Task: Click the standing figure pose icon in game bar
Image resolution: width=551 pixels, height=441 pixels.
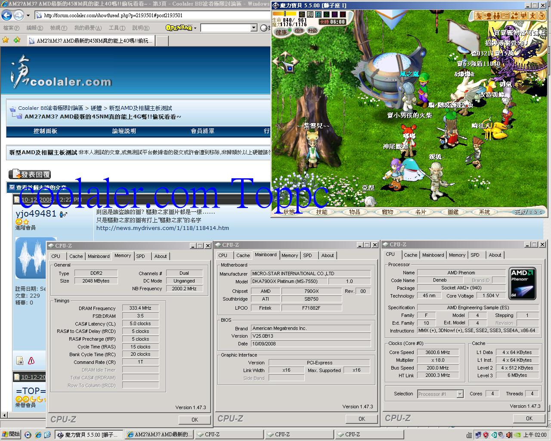Action: pos(532,16)
